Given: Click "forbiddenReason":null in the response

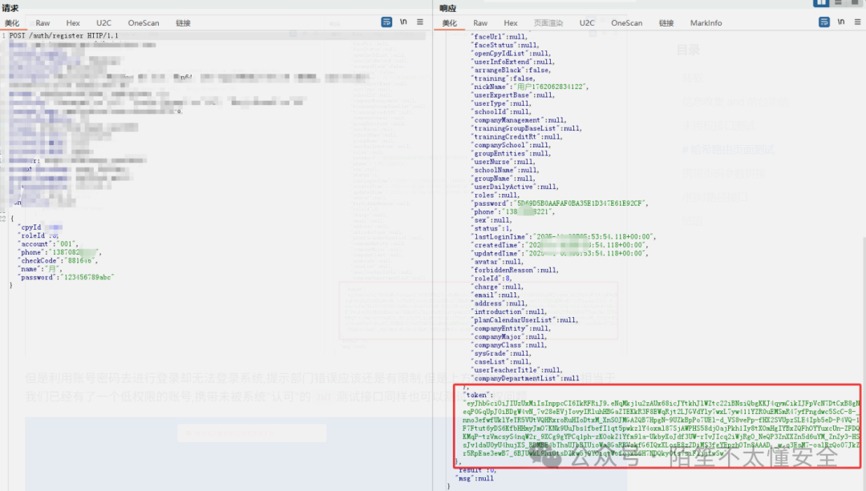Looking at the screenshot, I should (x=515, y=270).
